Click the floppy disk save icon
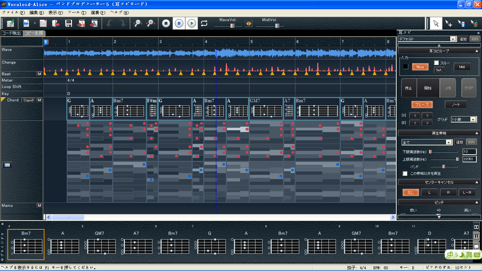Screen dimensions: 482x271 click(x=69, y=24)
